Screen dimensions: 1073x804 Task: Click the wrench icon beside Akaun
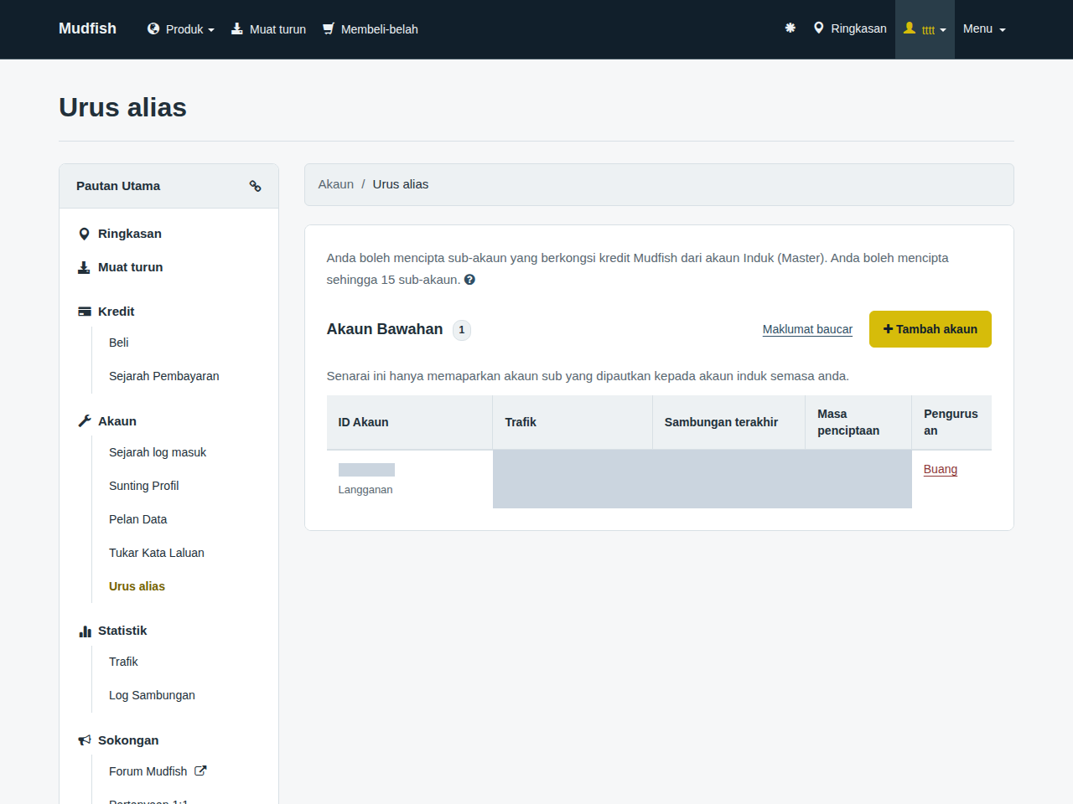pyautogui.click(x=85, y=421)
